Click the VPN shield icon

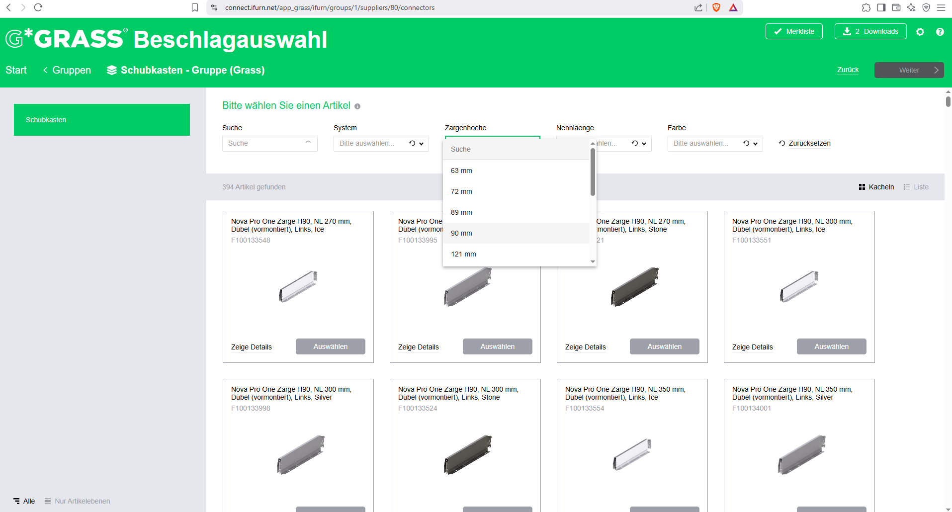(926, 7)
